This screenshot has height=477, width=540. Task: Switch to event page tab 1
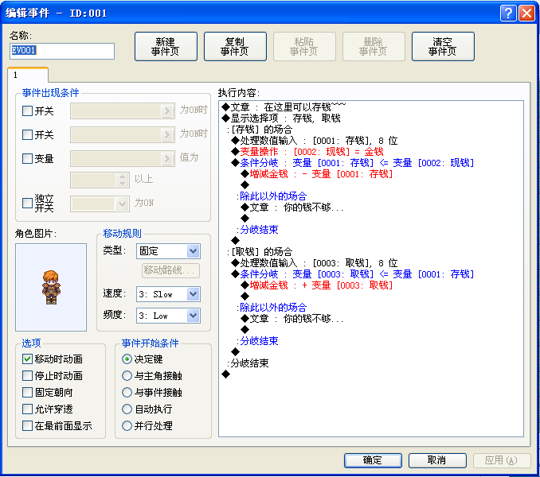tap(28, 75)
